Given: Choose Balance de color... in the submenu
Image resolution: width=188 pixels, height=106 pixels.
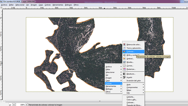Looking at the screenshot, I should [133, 45].
